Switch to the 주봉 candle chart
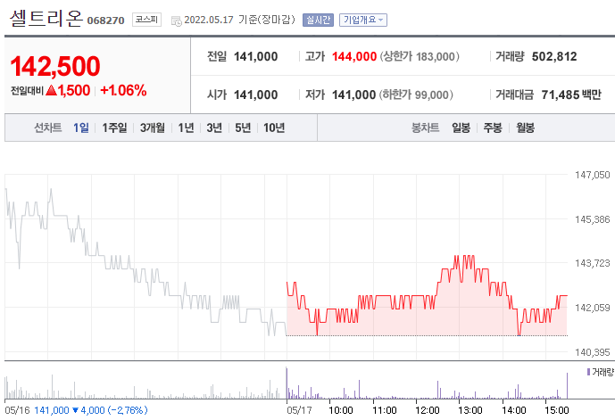The width and height of the screenshot is (615, 420). pyautogui.click(x=493, y=128)
